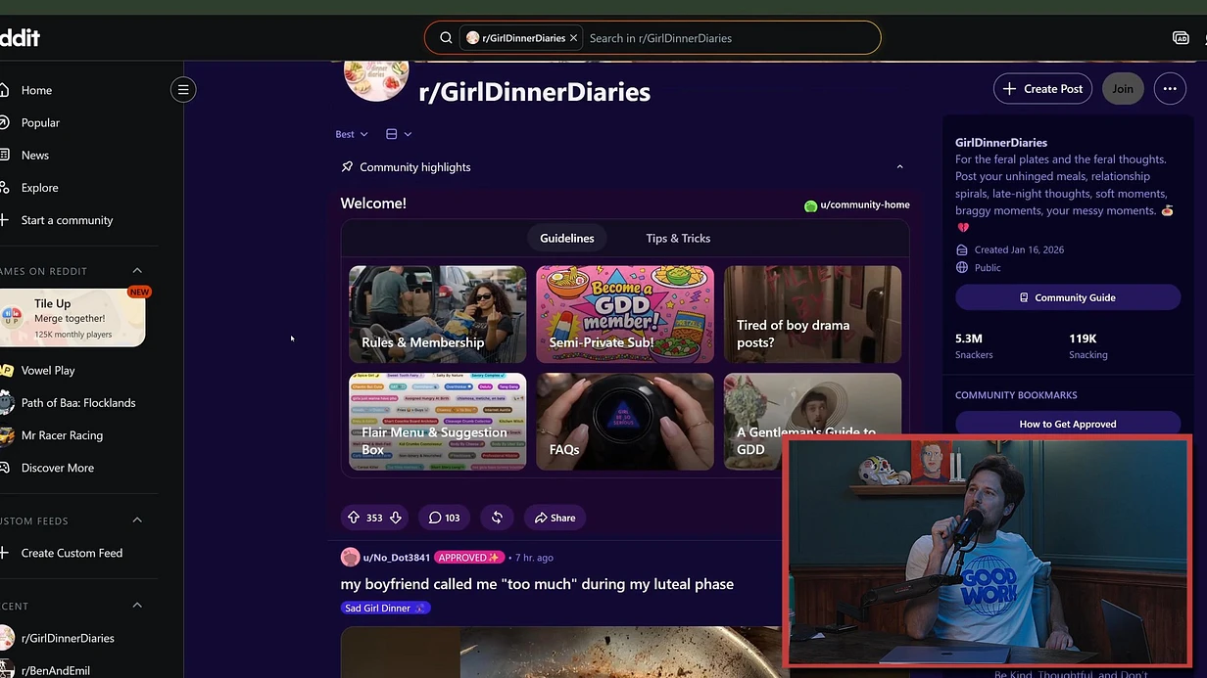Image resolution: width=1207 pixels, height=678 pixels.
Task: Open the Explore page from the sidebar
Action: click(40, 188)
